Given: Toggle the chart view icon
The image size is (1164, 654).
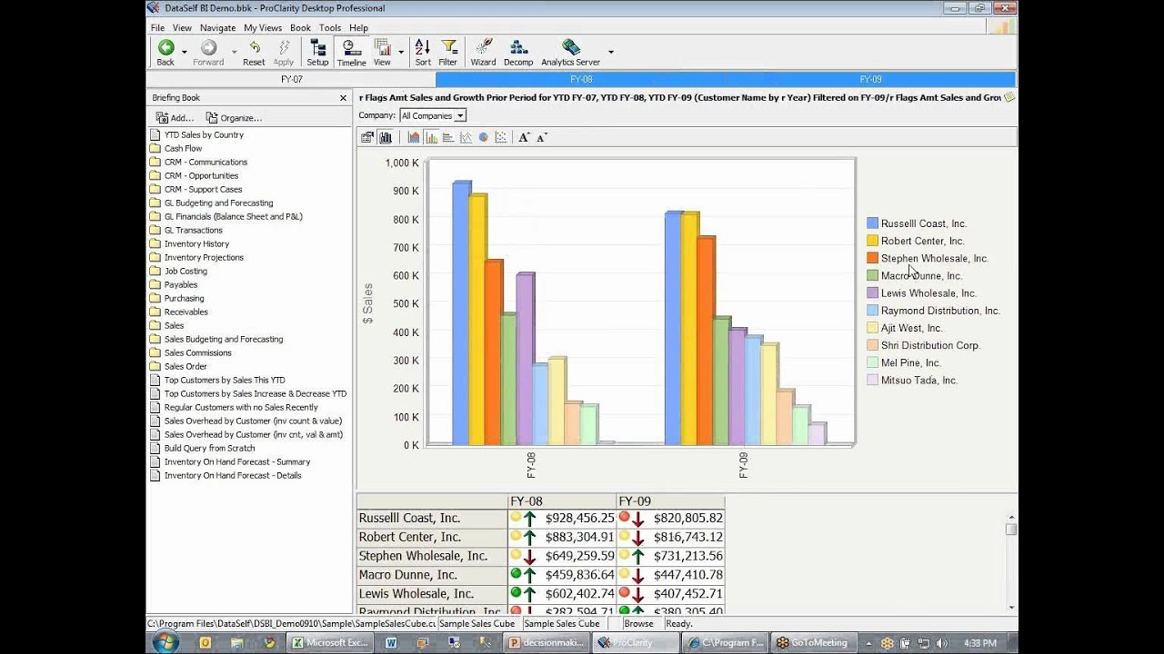Looking at the screenshot, I should coord(386,137).
